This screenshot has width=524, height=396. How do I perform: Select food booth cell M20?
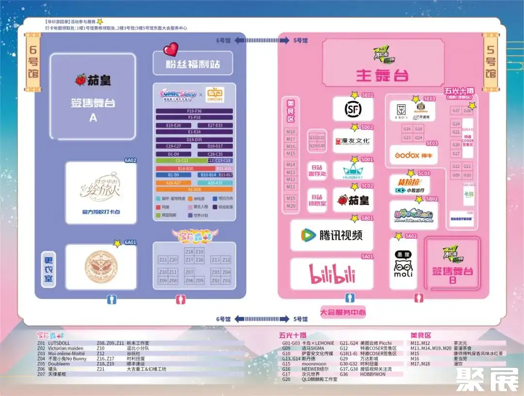coord(291,206)
